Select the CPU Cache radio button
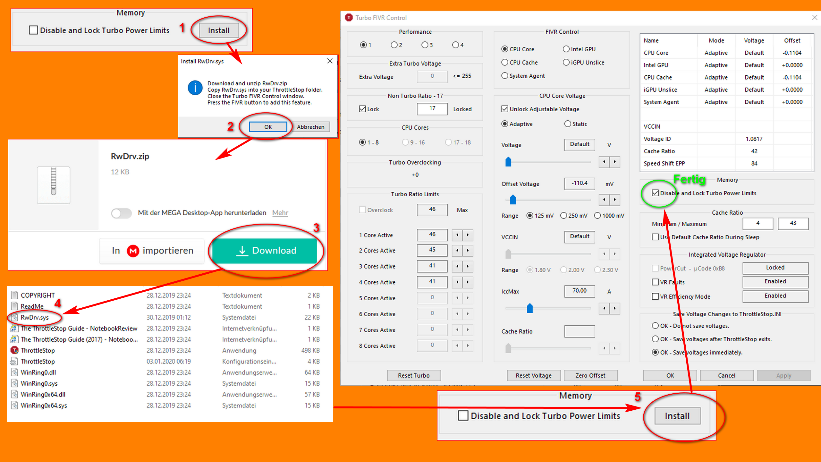The image size is (821, 462). pos(505,63)
